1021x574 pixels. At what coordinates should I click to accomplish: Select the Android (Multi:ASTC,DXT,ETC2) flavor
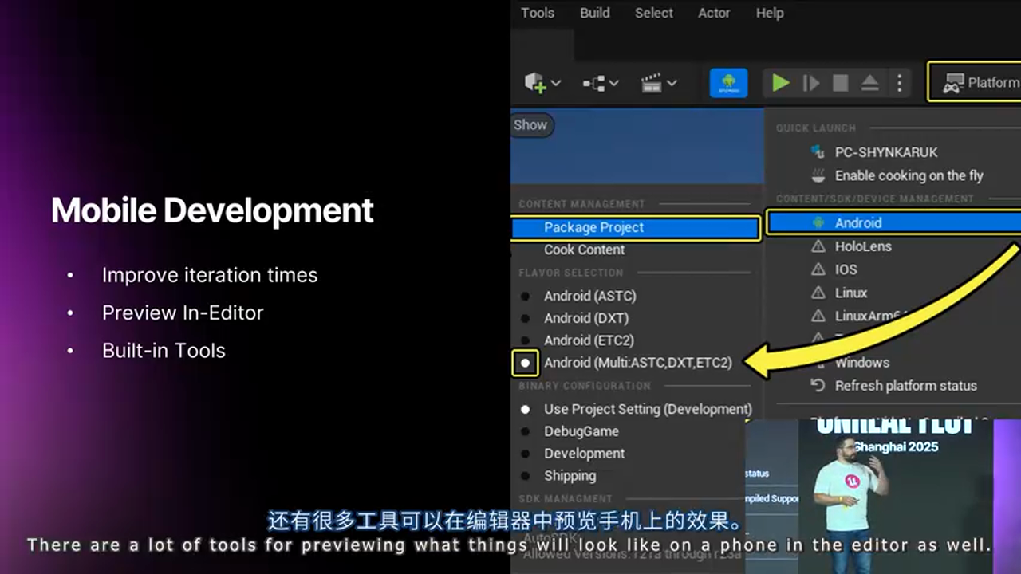[638, 363]
